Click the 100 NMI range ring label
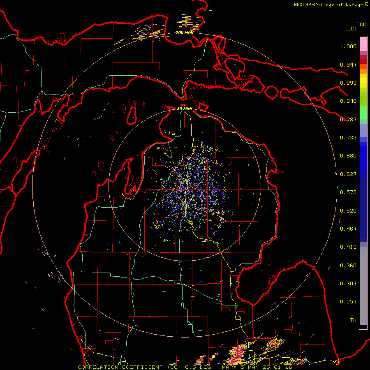Image resolution: width=370 pixels, height=370 pixels. click(185, 32)
